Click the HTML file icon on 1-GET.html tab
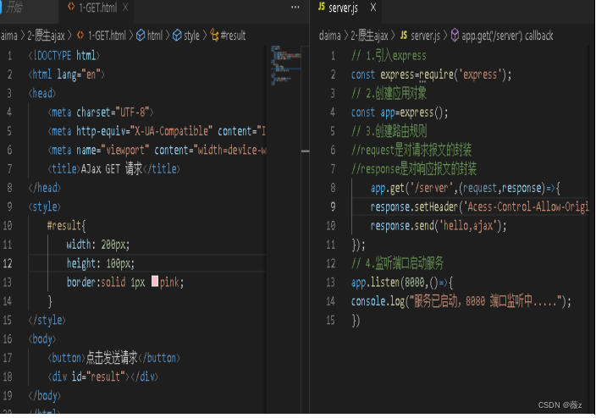596x418 pixels. pos(71,7)
